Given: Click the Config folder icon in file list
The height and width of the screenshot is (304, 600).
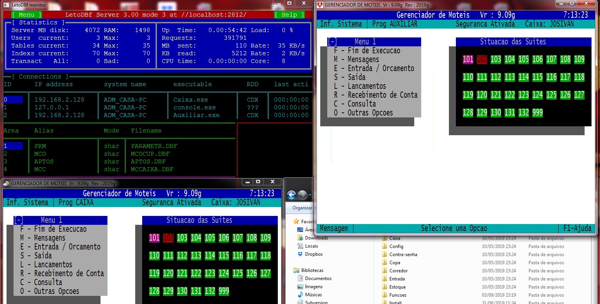Looking at the screenshot, I should pos(384,246).
